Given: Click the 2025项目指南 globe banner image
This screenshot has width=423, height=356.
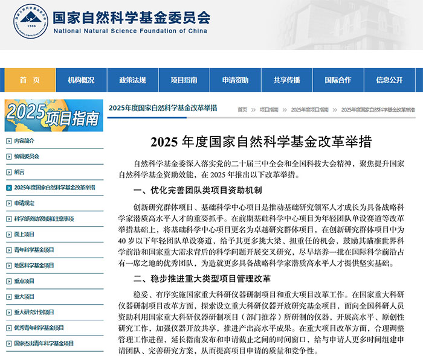Looking at the screenshot, I should click(54, 115).
